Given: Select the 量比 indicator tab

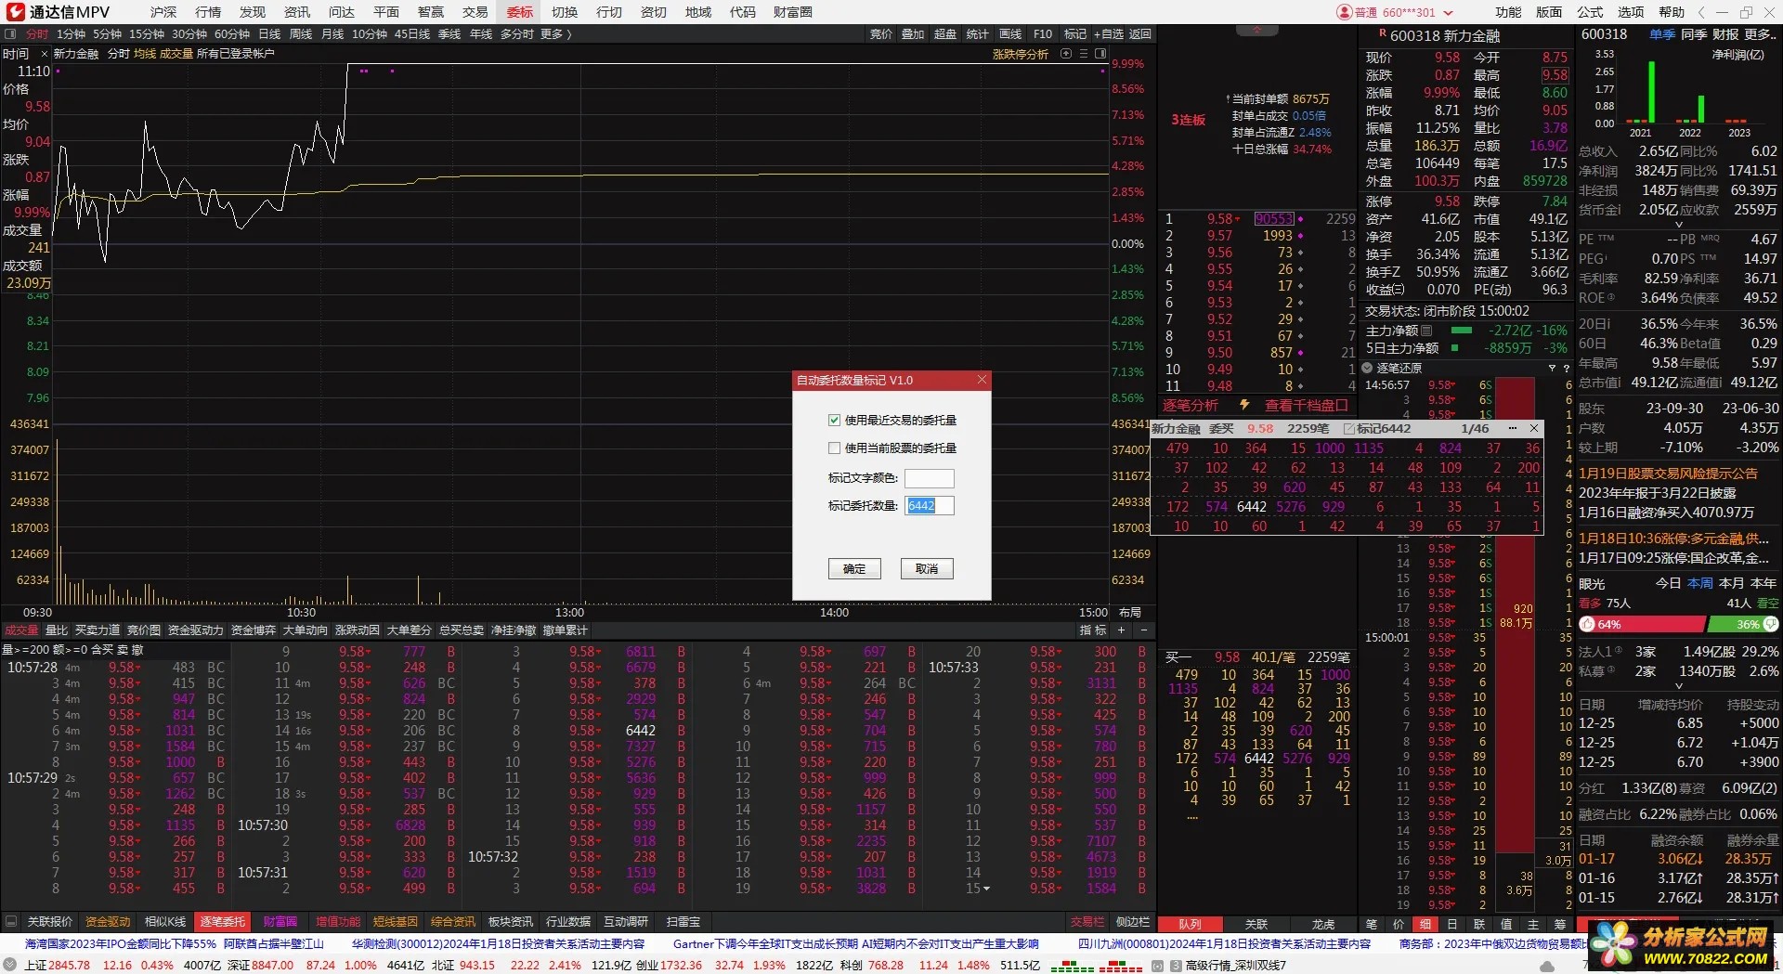Looking at the screenshot, I should (x=57, y=630).
